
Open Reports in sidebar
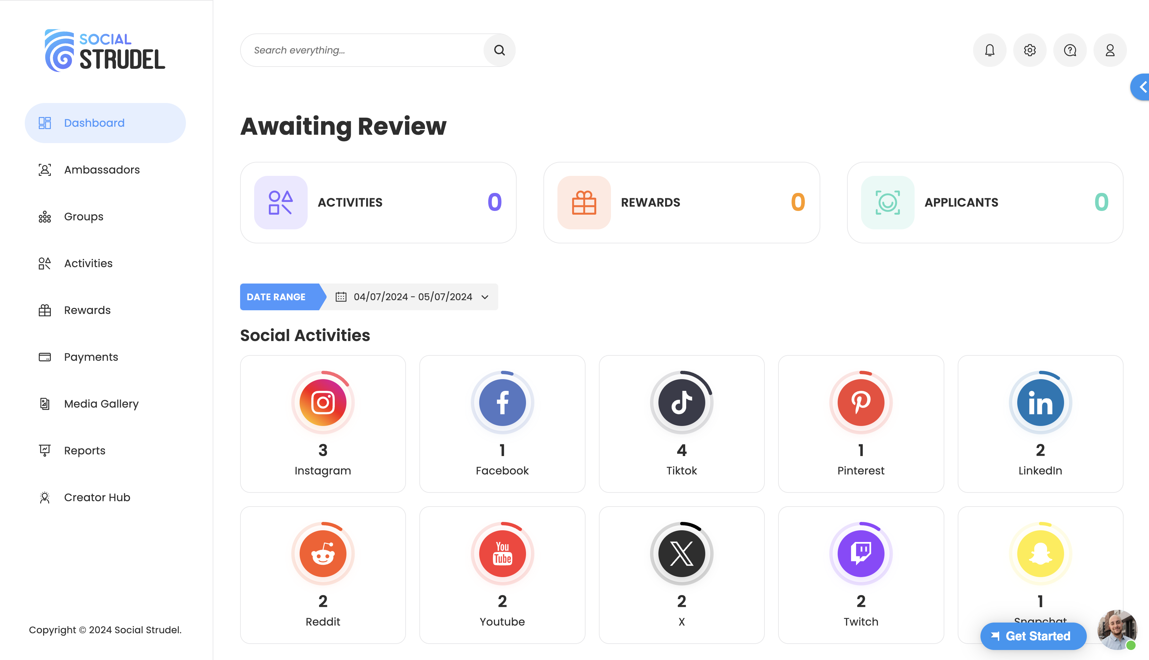pyautogui.click(x=105, y=451)
